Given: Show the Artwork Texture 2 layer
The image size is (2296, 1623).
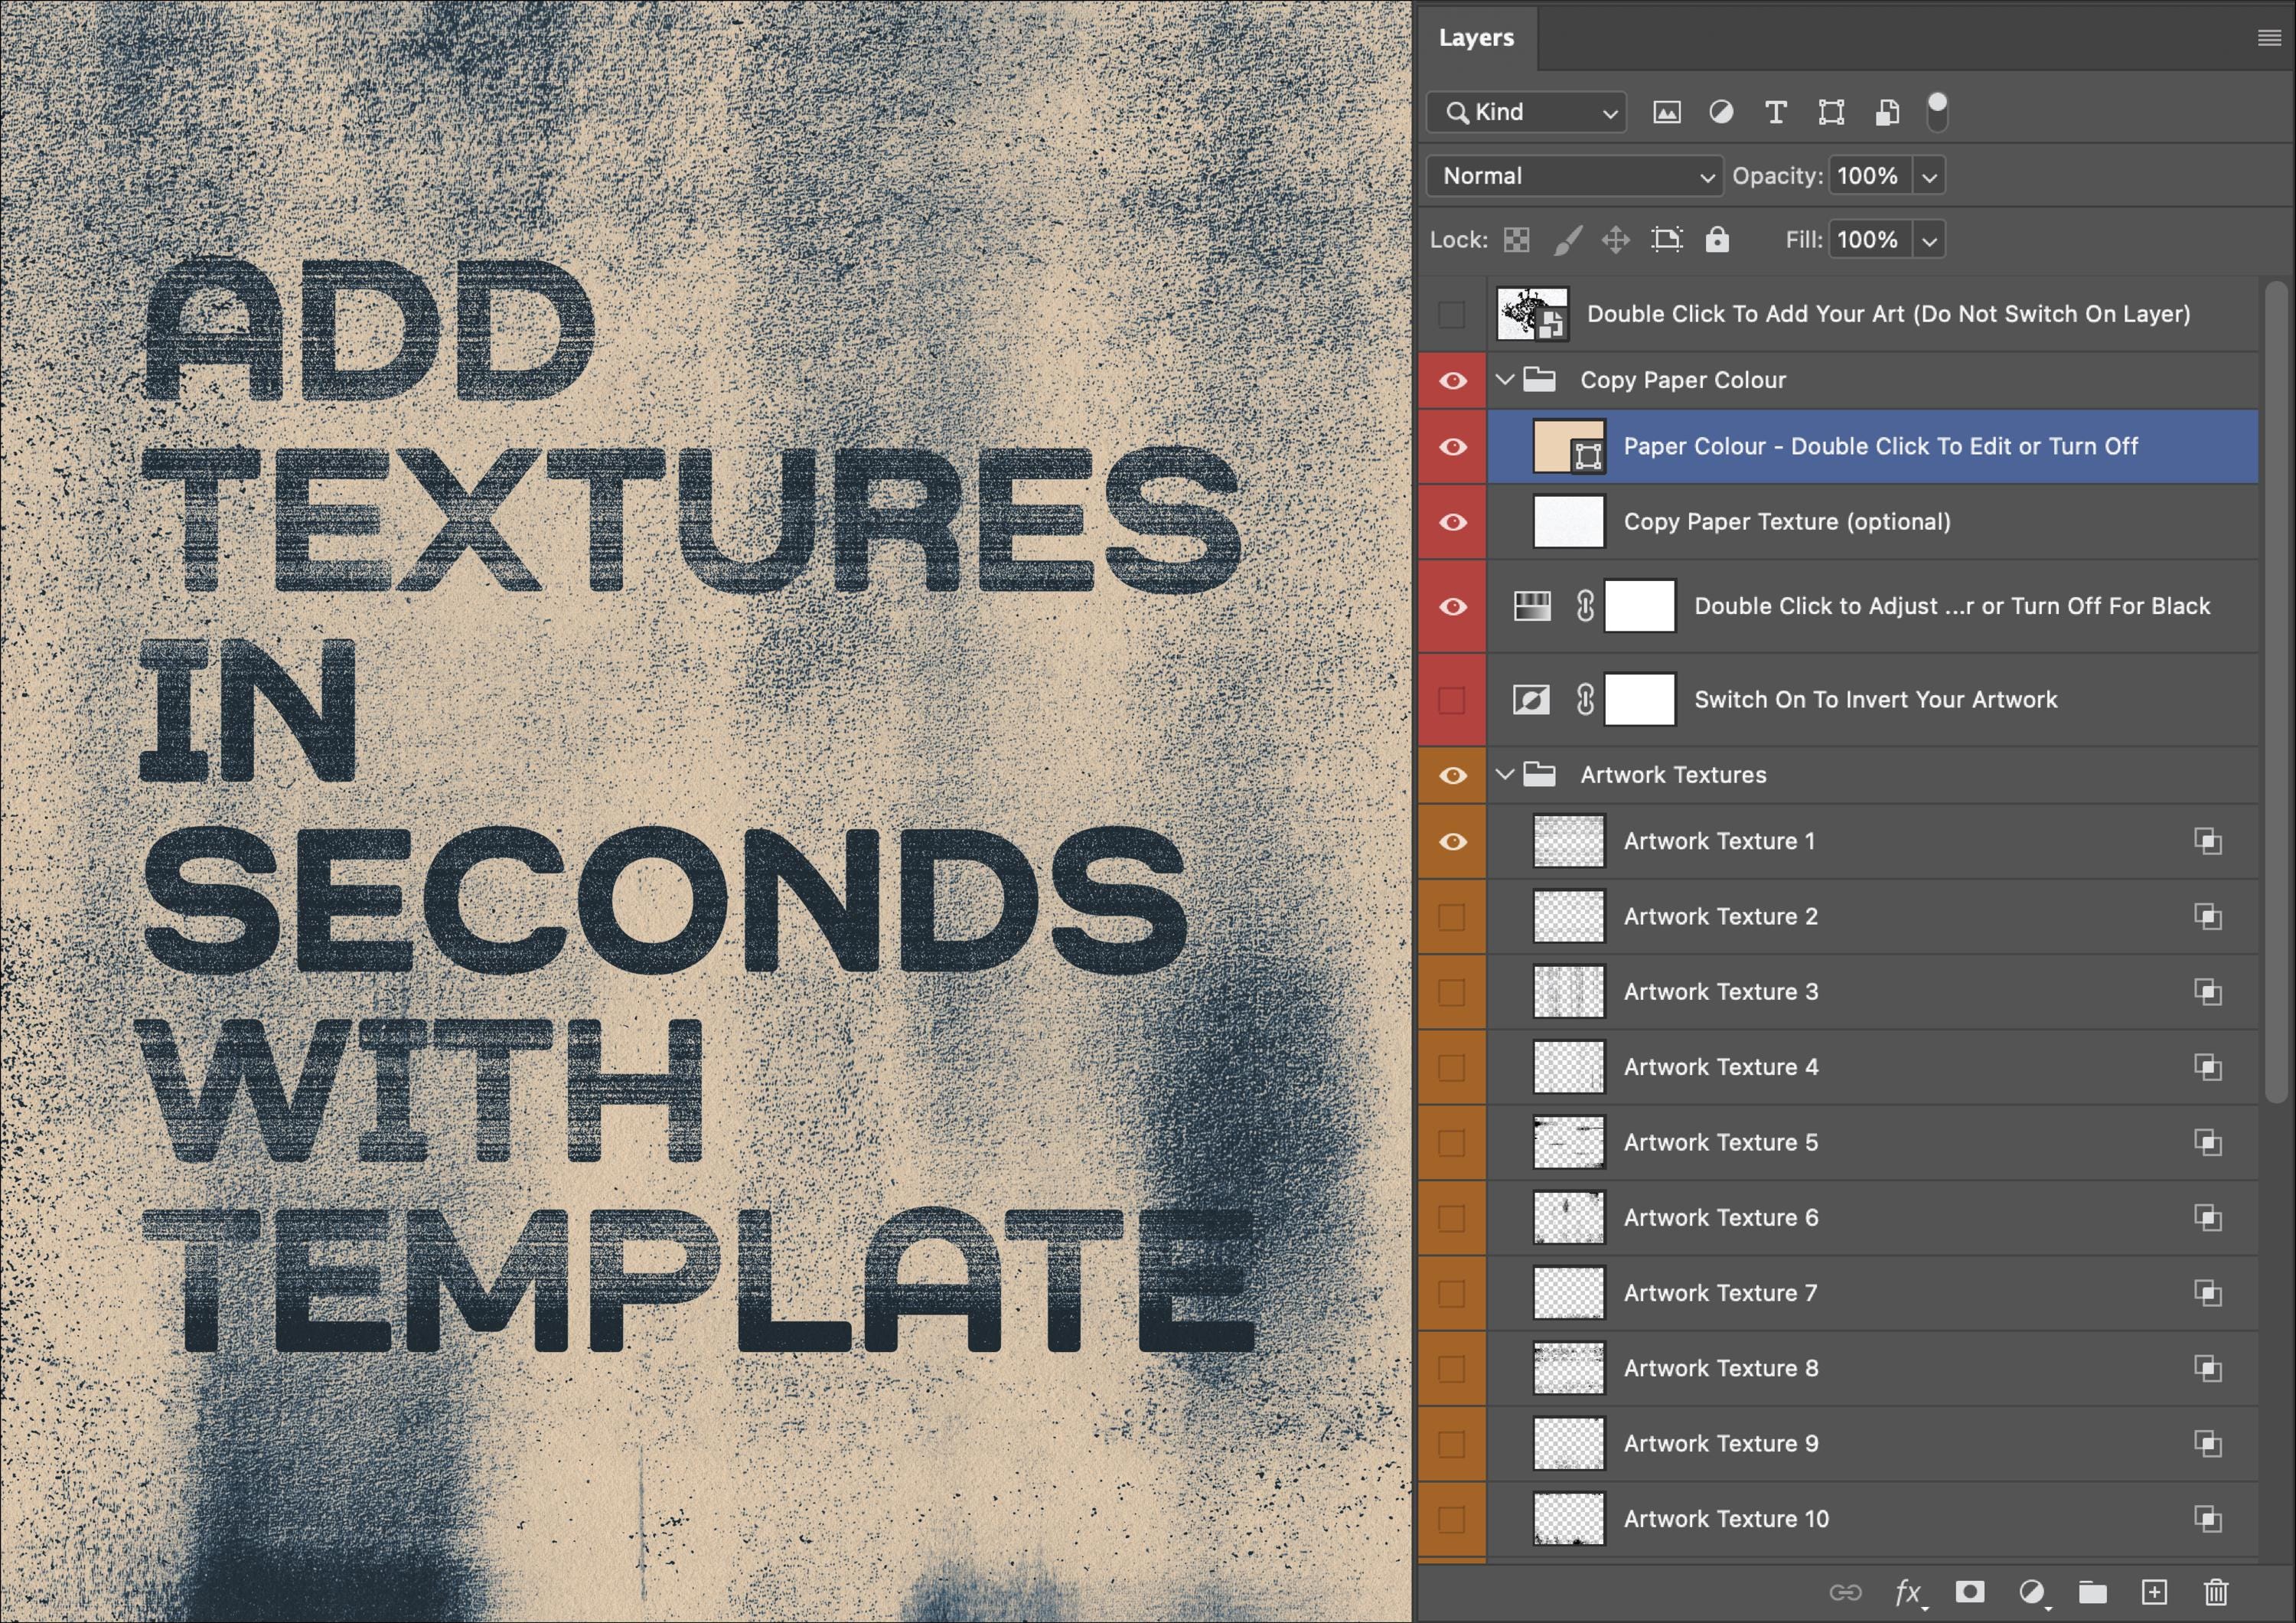Looking at the screenshot, I should click(x=1452, y=916).
